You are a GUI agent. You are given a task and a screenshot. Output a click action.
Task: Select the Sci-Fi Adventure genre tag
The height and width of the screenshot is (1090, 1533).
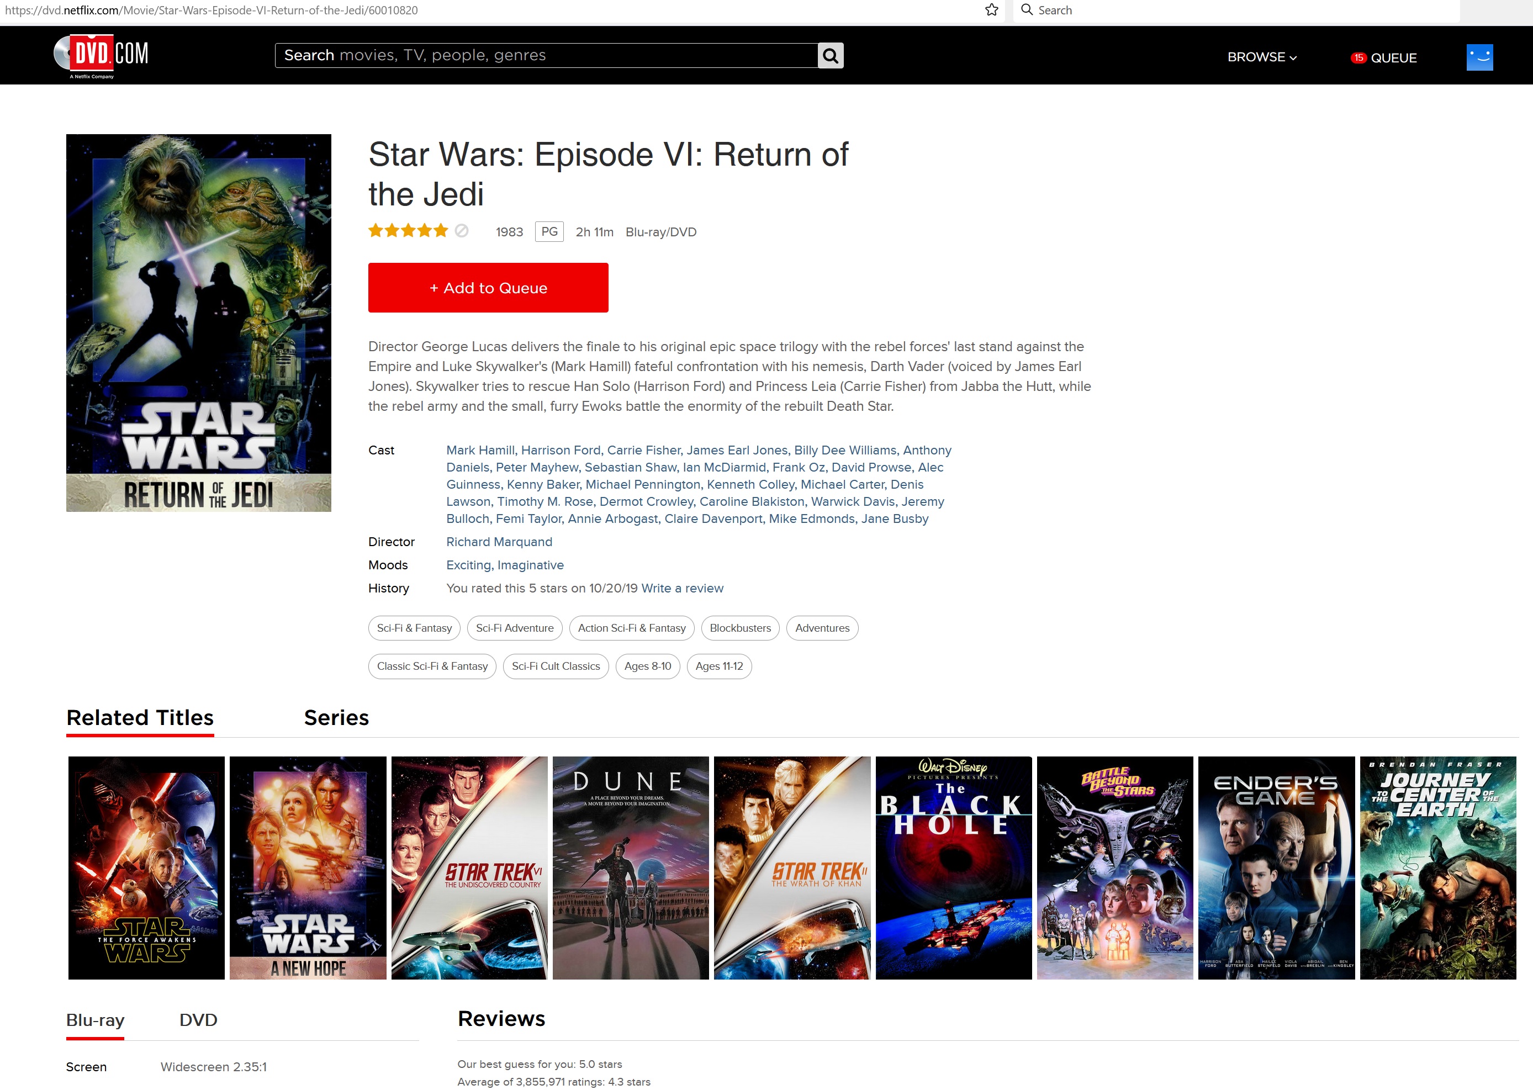click(515, 628)
